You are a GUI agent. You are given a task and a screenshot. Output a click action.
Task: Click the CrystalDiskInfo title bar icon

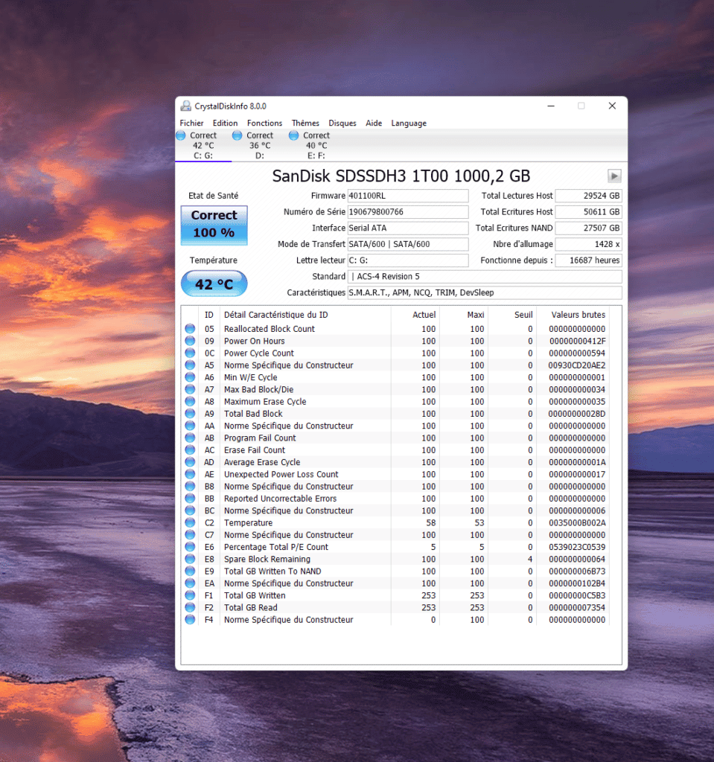(x=186, y=106)
